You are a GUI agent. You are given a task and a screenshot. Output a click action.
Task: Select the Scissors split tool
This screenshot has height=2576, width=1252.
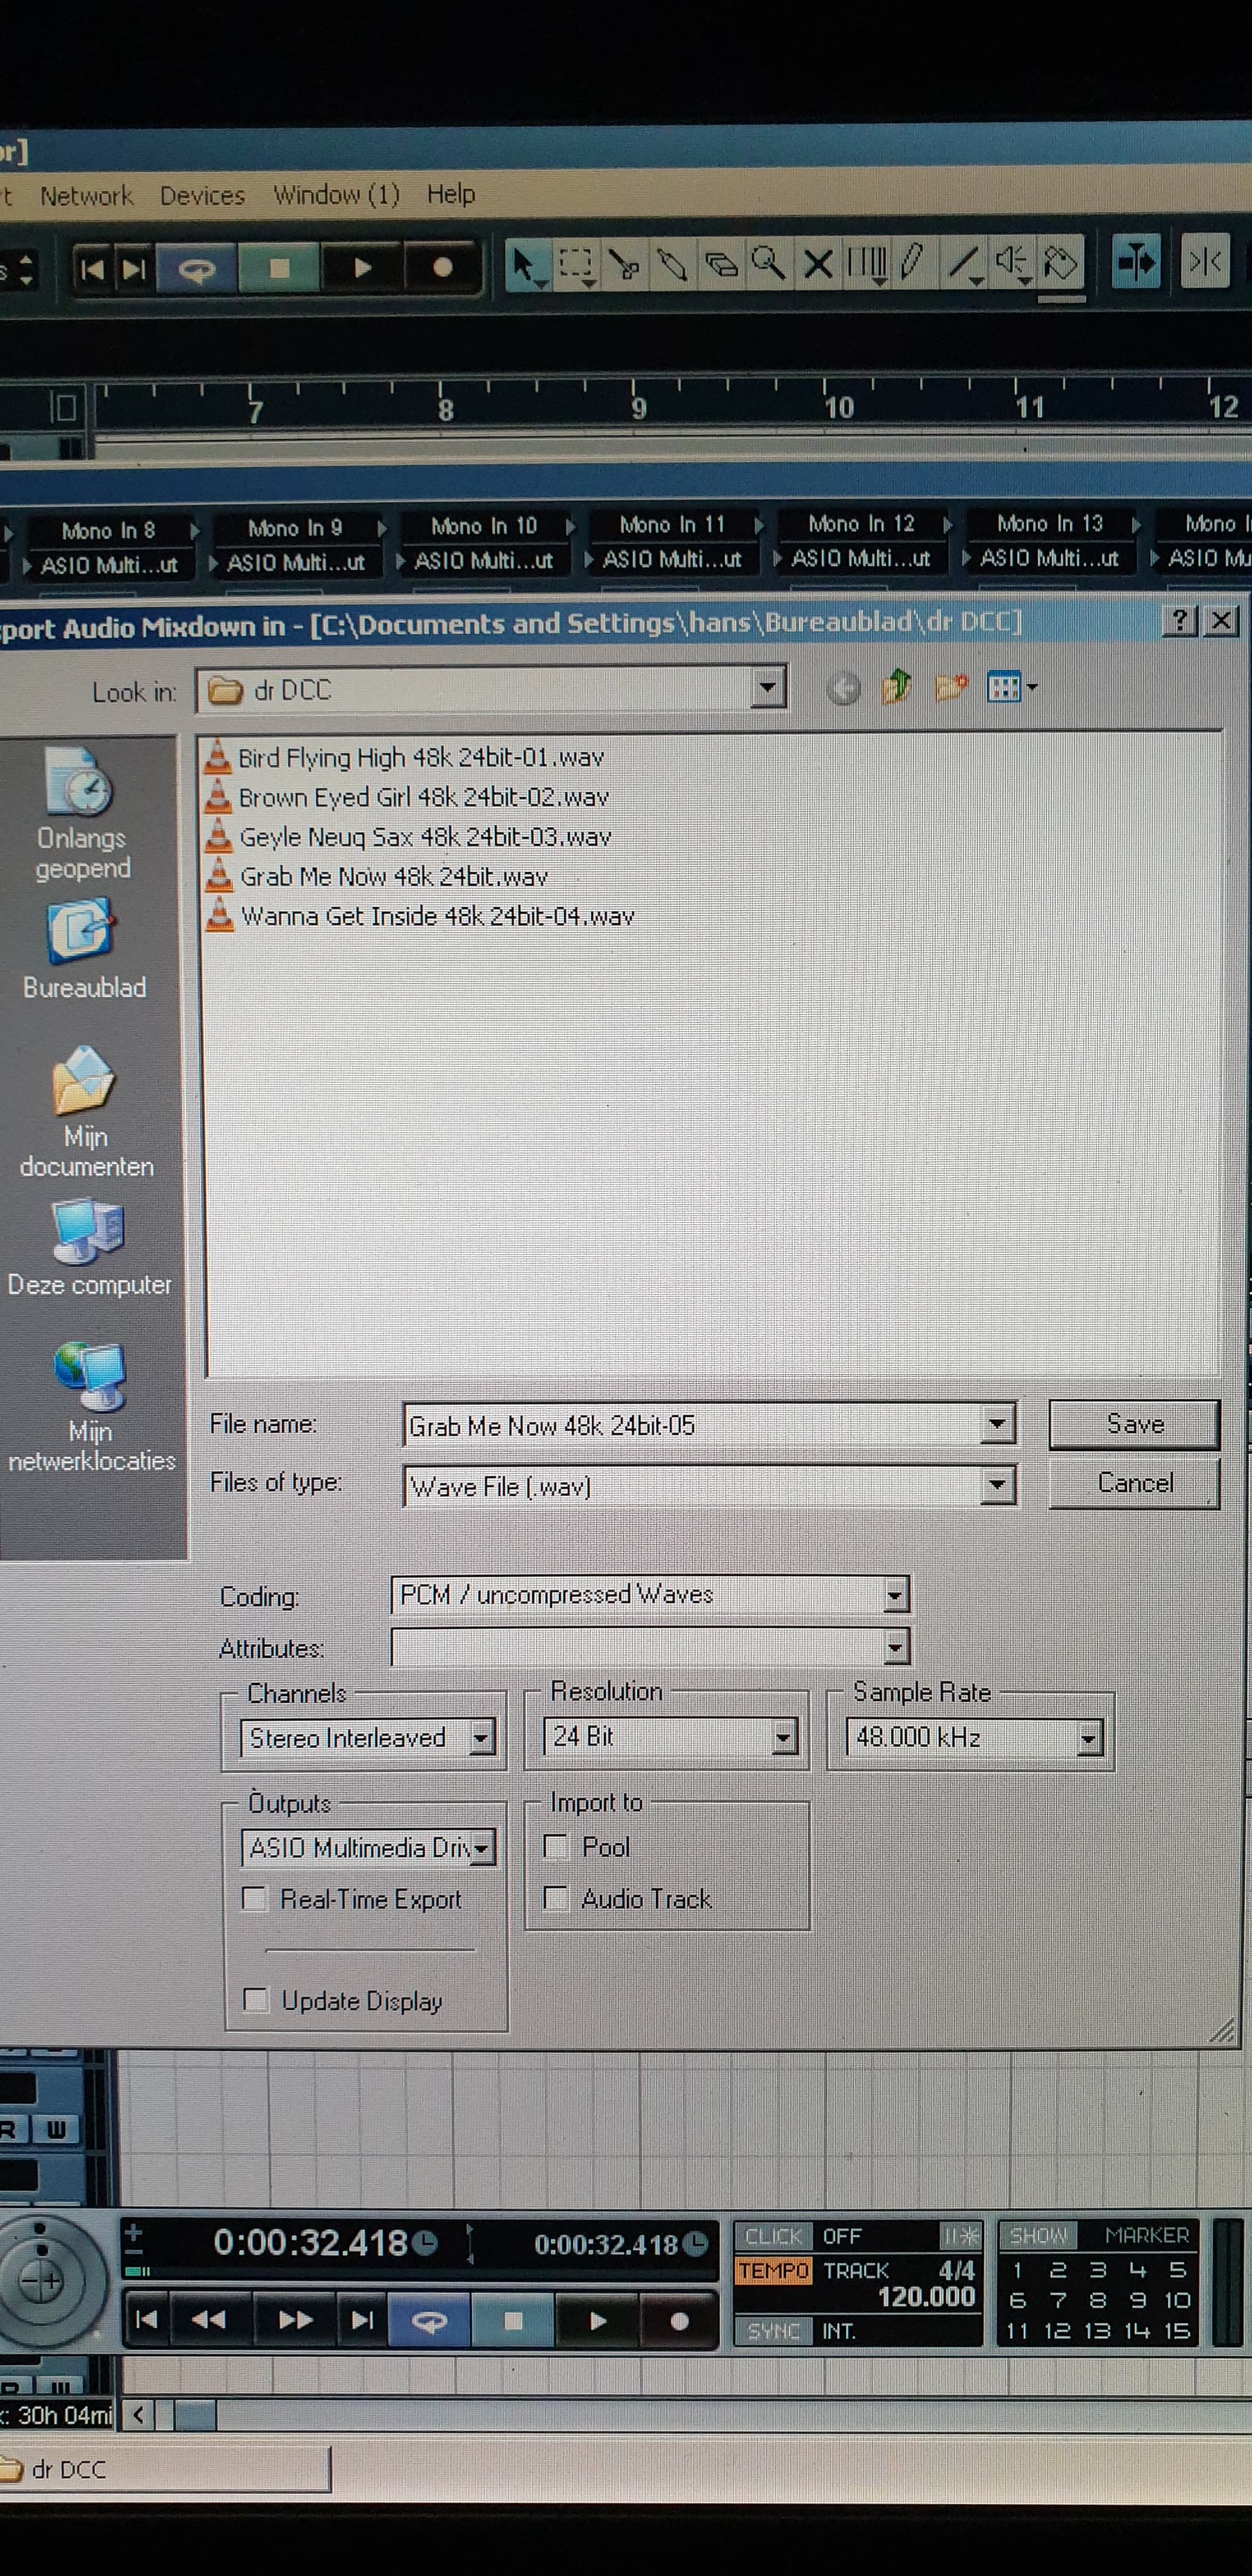(624, 265)
